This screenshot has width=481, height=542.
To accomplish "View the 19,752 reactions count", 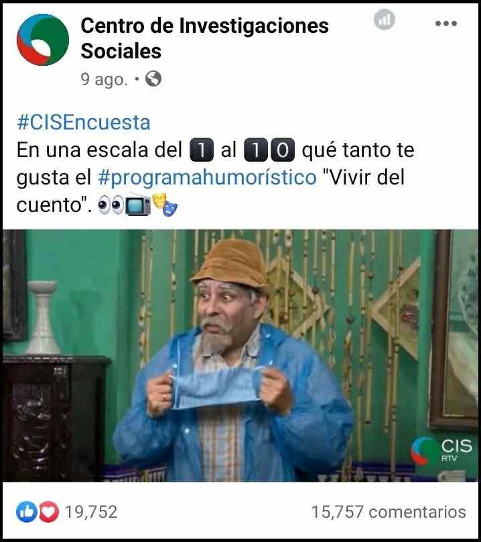I will 91,512.
